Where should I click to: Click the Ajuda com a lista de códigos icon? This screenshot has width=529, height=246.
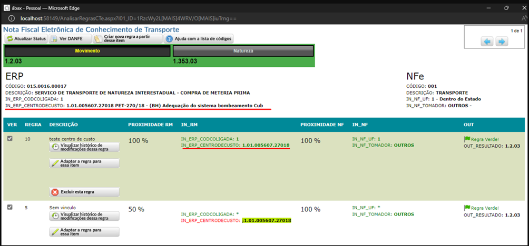click(x=169, y=39)
